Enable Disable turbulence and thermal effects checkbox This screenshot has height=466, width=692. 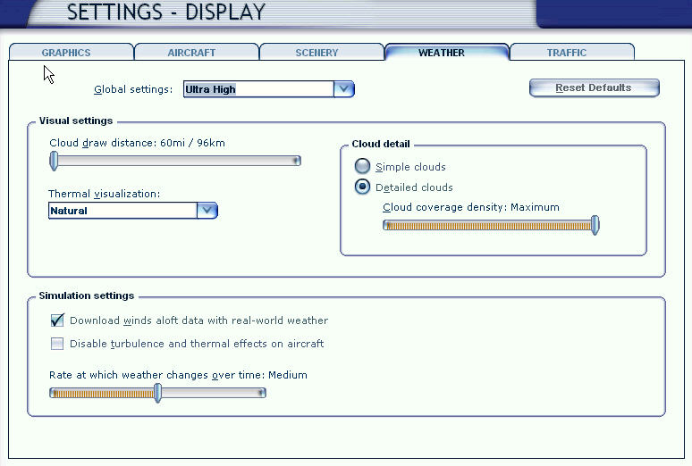(57, 344)
